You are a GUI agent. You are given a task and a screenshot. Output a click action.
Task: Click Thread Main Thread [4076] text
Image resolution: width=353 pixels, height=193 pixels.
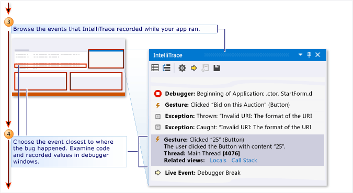point(202,154)
